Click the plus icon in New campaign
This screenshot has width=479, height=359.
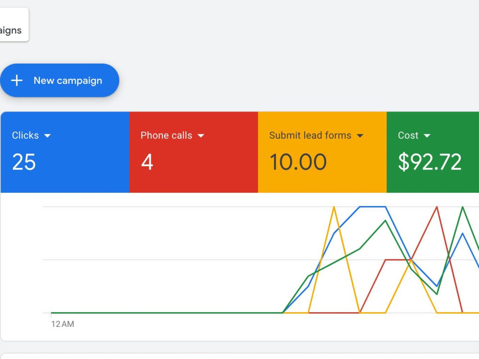coord(17,80)
